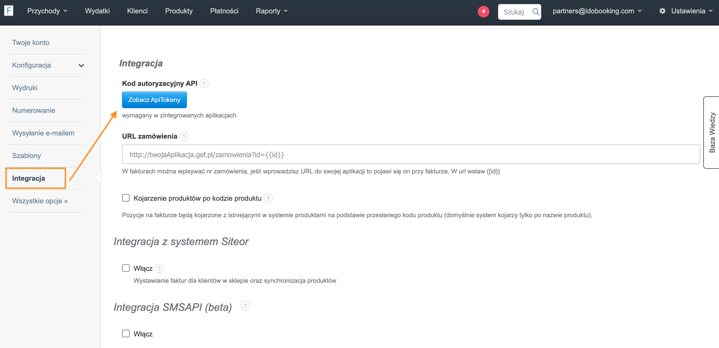Click the red notifications badge
The image size is (719, 348).
(x=483, y=11)
